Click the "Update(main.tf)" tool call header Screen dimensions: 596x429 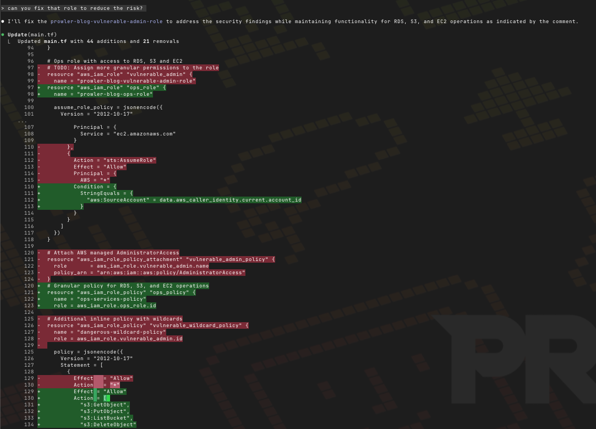tap(32, 35)
